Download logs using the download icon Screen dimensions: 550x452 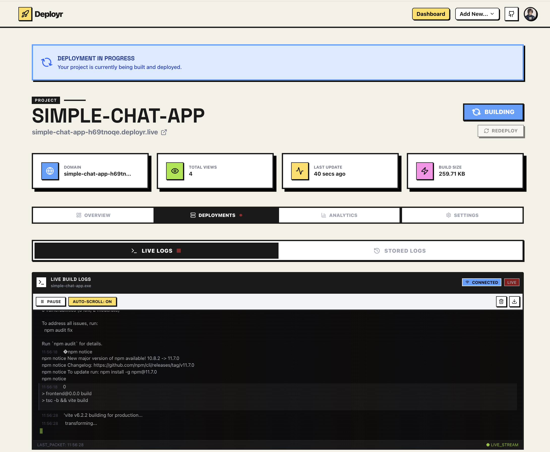514,302
